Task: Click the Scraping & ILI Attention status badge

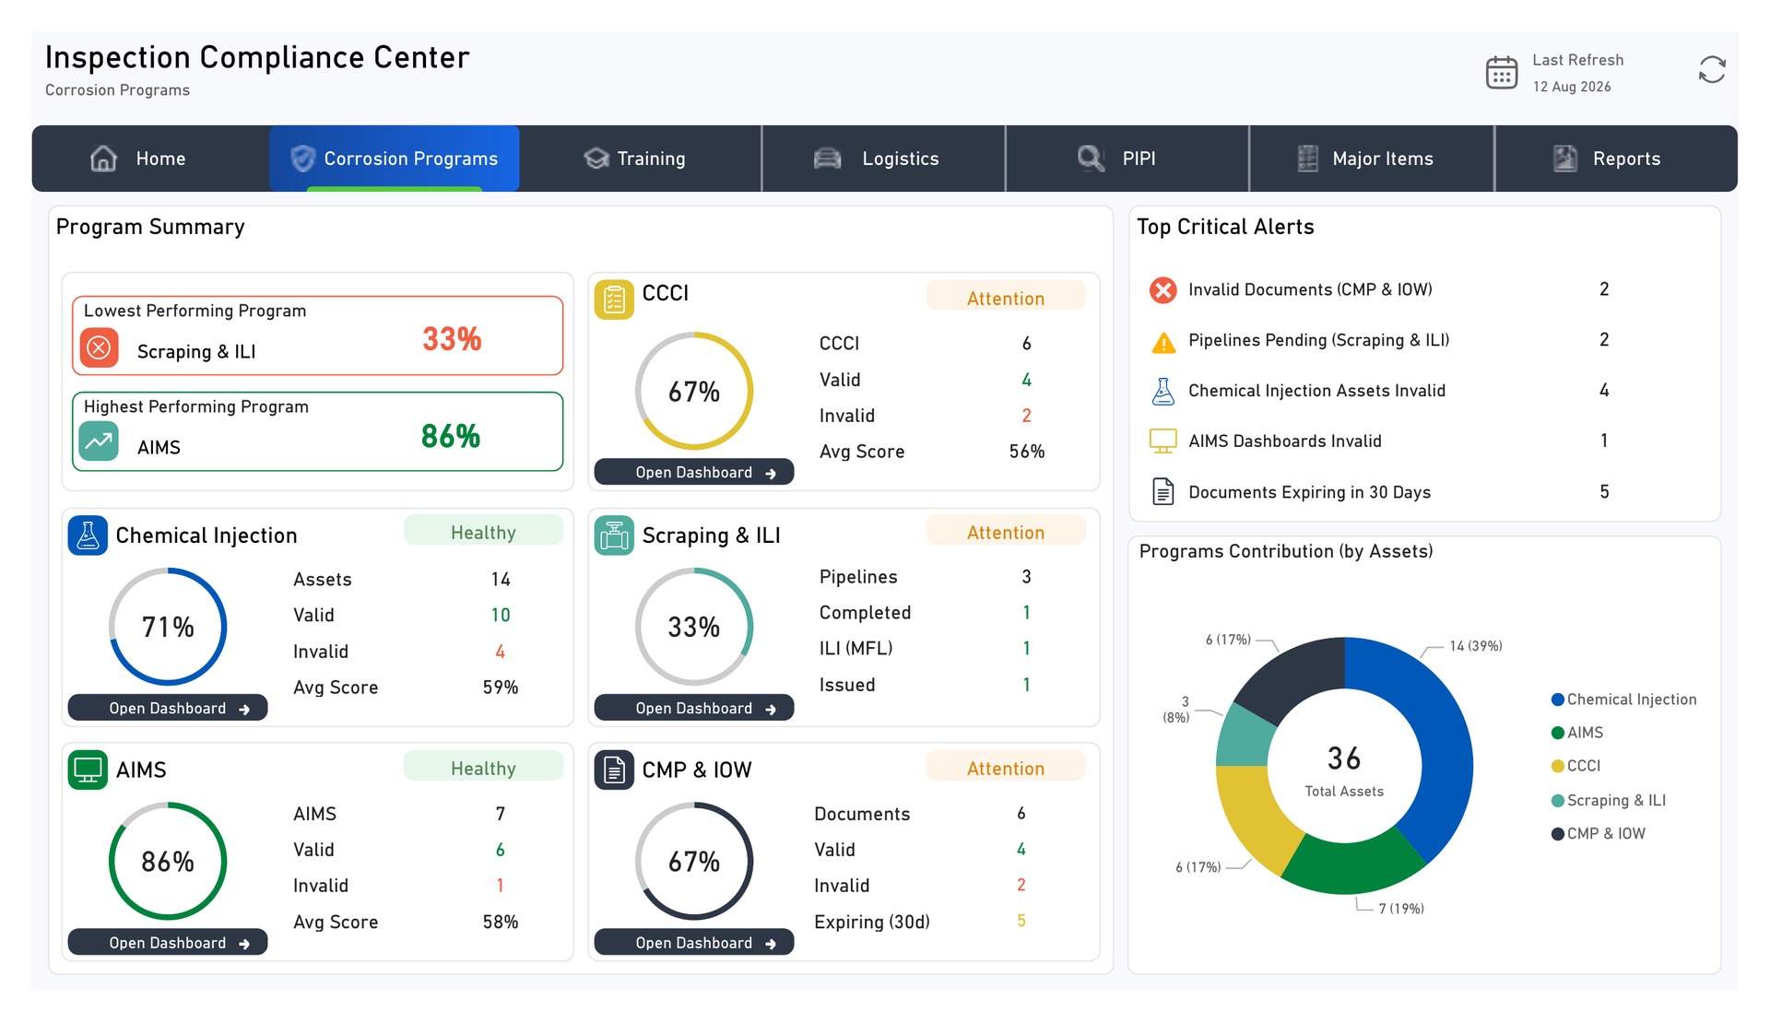Action: coord(1006,532)
